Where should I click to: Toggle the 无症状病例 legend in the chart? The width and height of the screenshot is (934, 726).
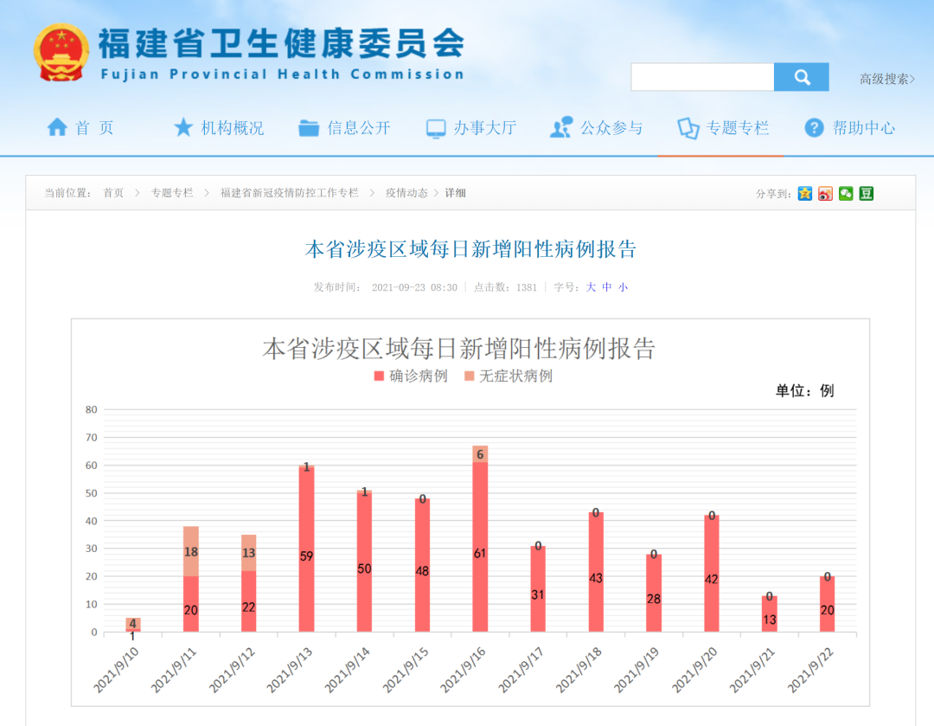tap(515, 376)
